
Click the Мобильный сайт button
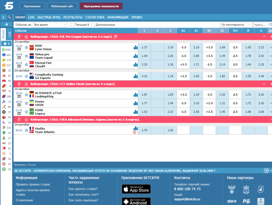coord(62,6)
